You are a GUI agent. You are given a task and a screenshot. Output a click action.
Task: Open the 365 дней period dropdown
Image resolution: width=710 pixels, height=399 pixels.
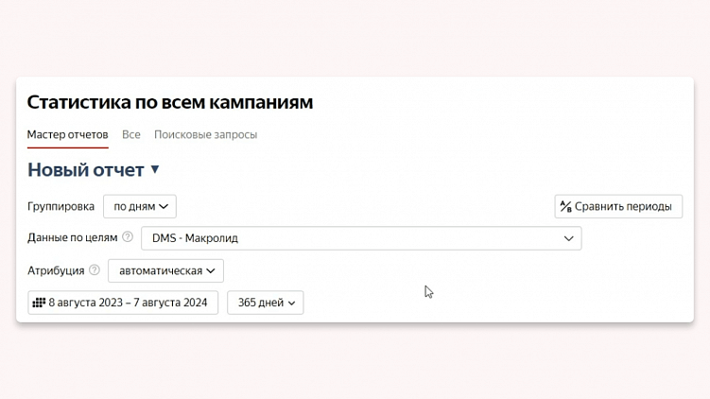[266, 303]
